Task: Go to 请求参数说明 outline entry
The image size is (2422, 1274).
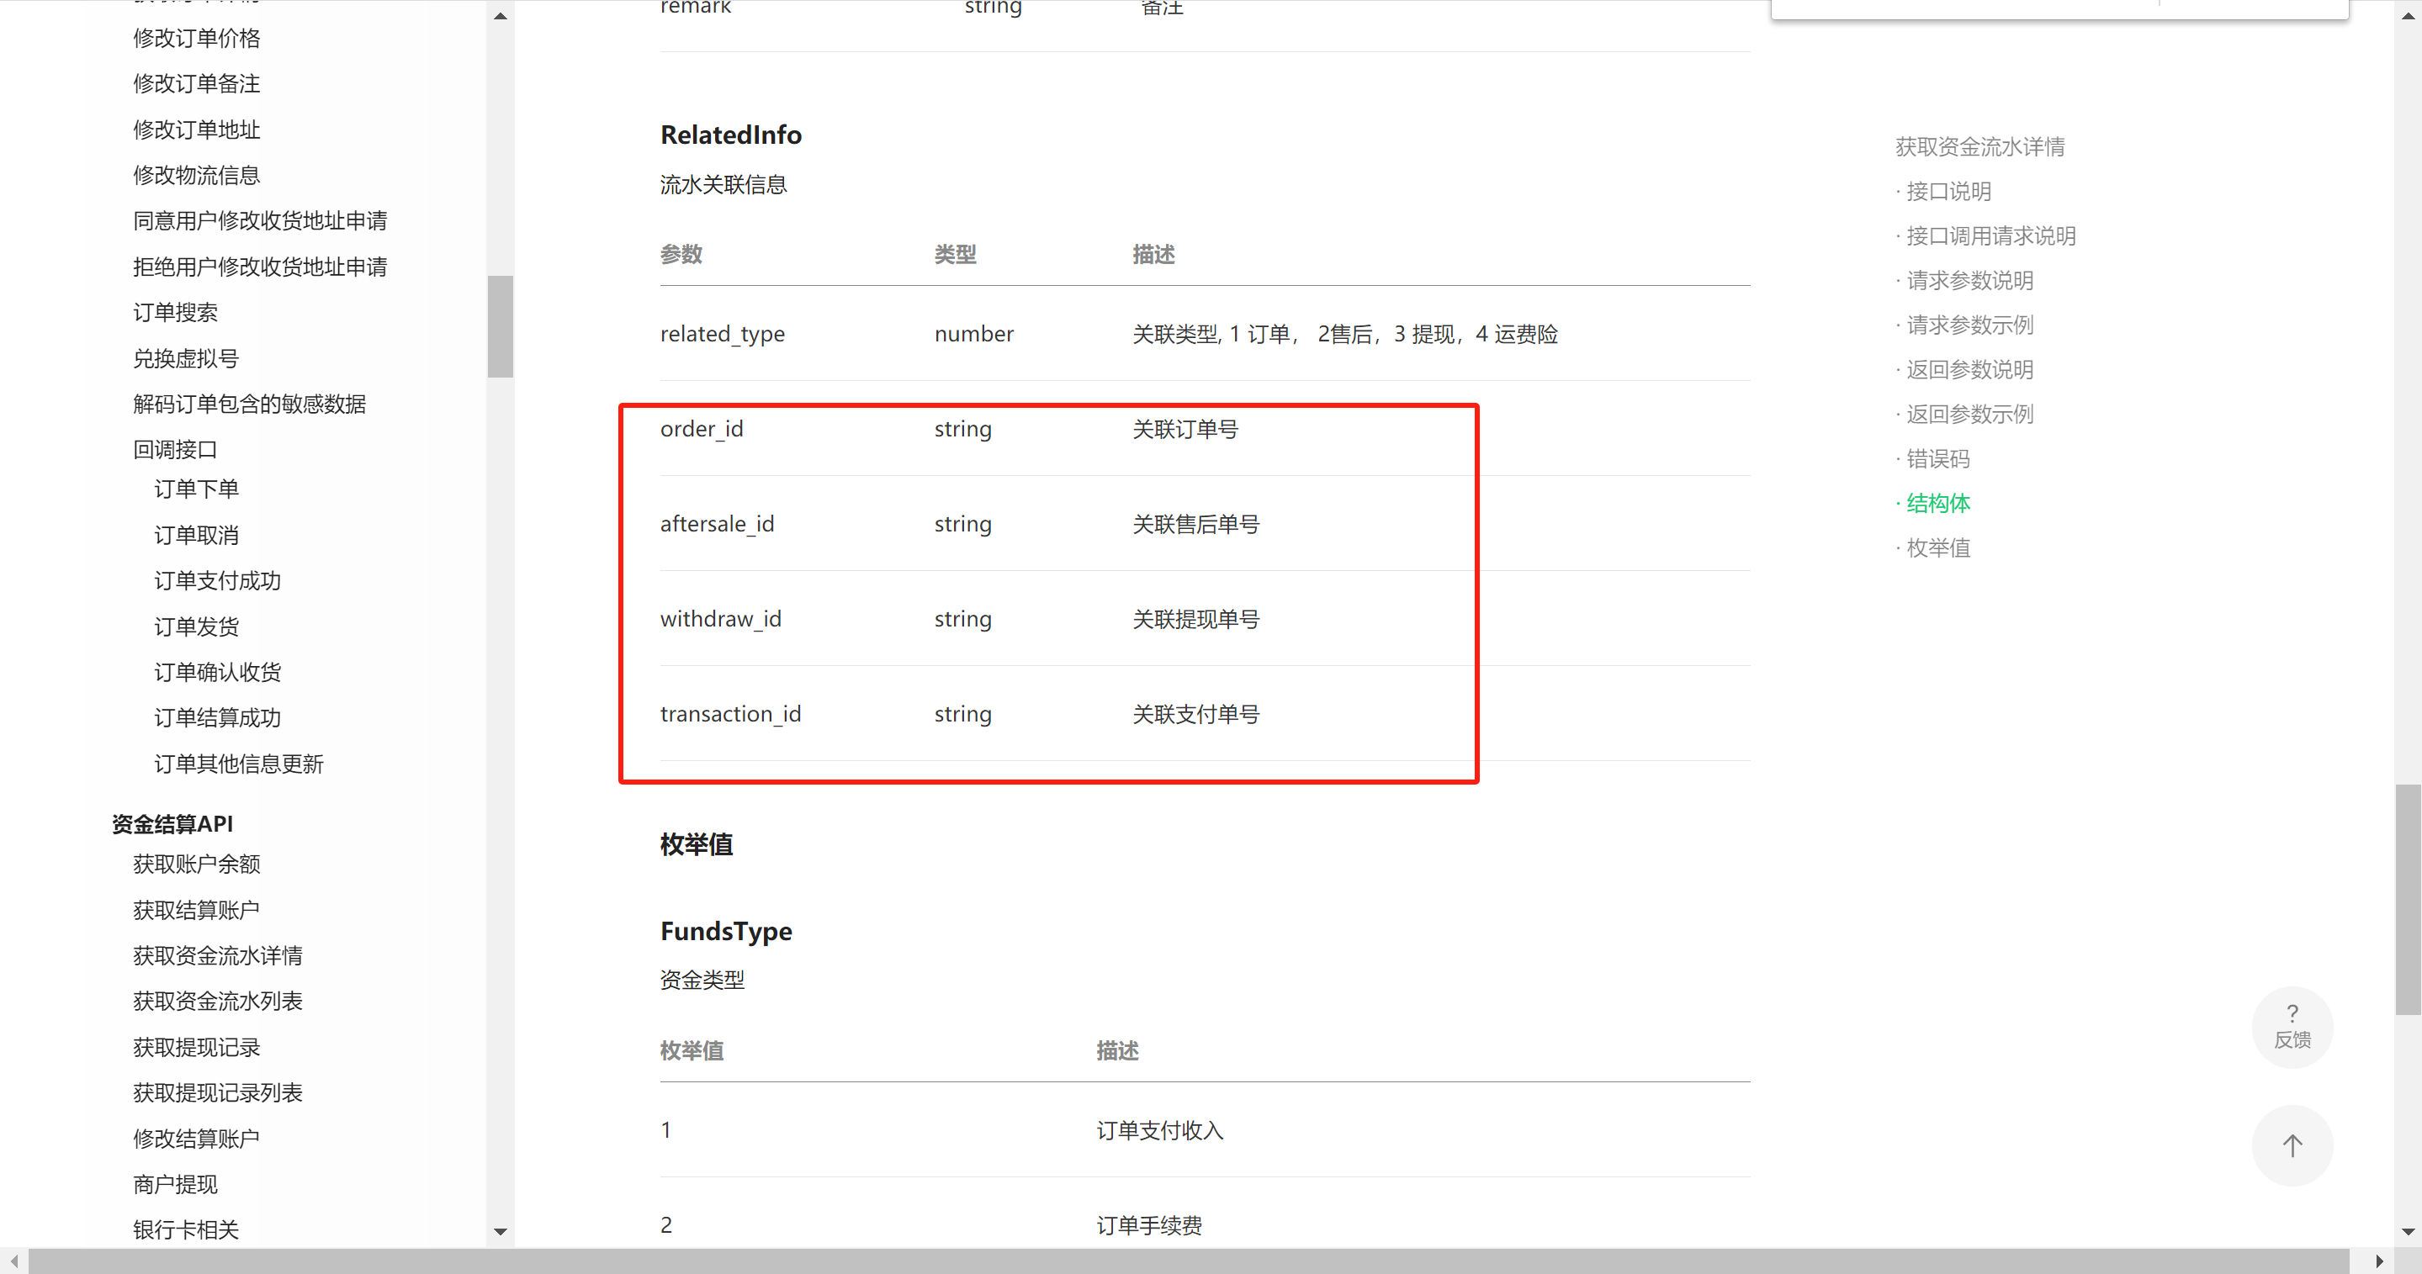Action: coord(1969,280)
